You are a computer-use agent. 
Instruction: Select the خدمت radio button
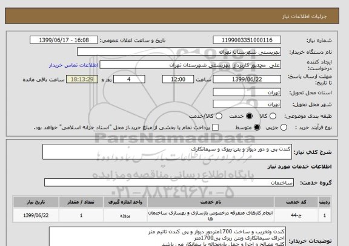point(249,116)
